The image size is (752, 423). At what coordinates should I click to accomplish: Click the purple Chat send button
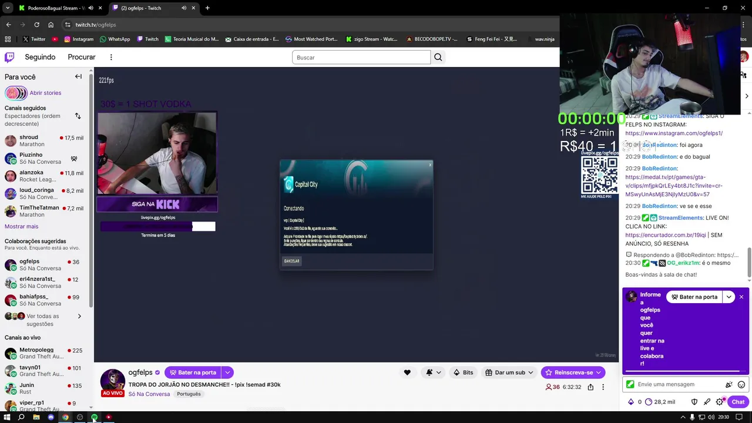(x=738, y=402)
